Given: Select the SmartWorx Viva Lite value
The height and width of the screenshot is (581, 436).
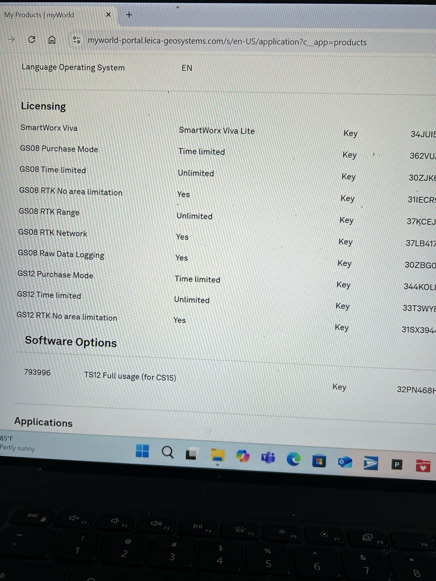Looking at the screenshot, I should click(x=217, y=131).
